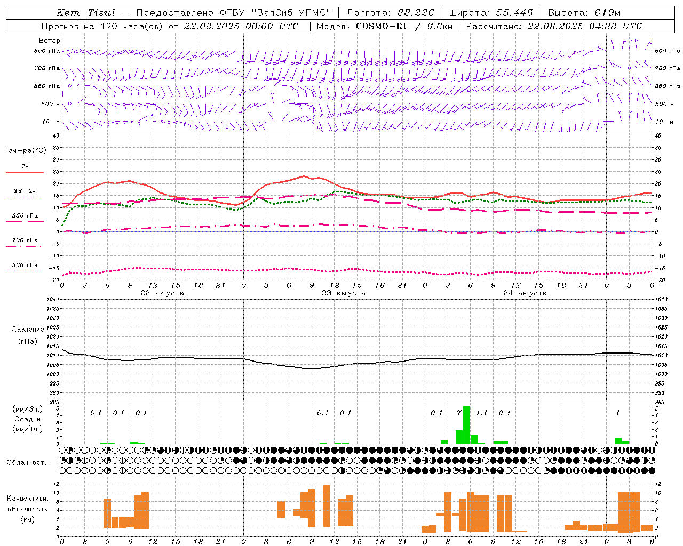The width and height of the screenshot is (683, 546).
Task: Click the 7 mm precipitation total value
Action: 459,413
